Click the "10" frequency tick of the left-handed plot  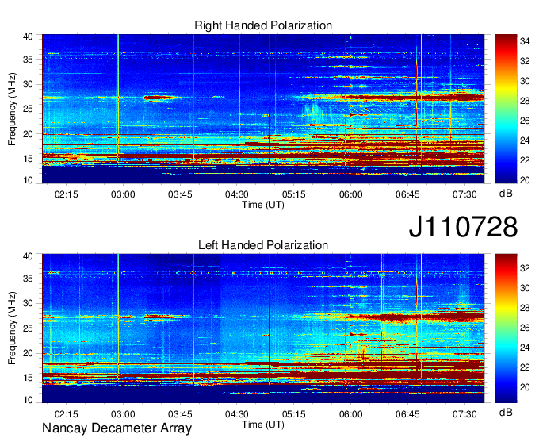pyautogui.click(x=28, y=399)
